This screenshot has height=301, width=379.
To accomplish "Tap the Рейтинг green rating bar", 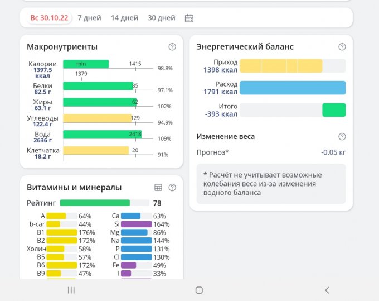I will coord(95,203).
